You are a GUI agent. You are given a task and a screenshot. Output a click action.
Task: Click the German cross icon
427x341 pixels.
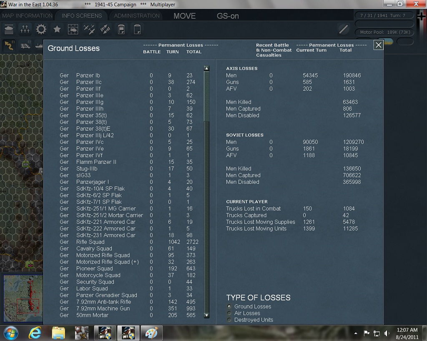[422, 17]
